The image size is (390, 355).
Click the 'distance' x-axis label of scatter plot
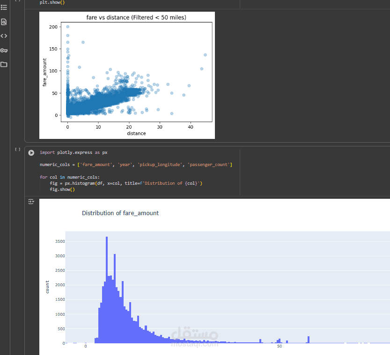[136, 133]
